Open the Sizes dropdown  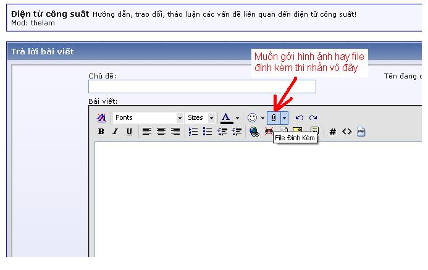pos(200,117)
